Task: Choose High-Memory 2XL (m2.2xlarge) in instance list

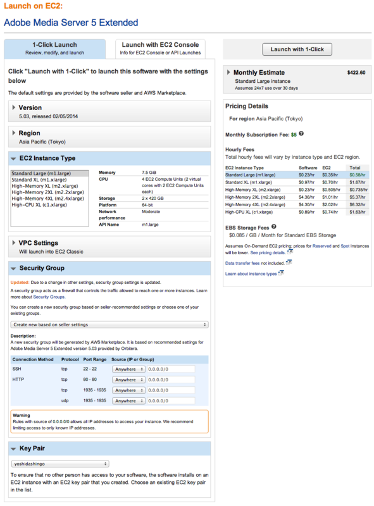Action: [x=49, y=192]
